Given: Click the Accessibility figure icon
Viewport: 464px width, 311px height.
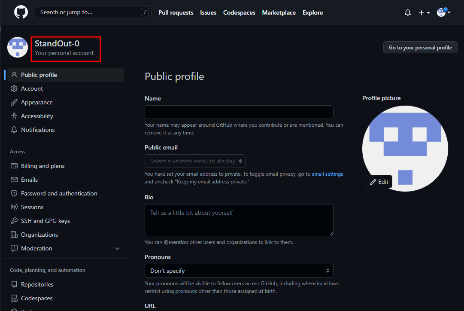Looking at the screenshot, I should click(x=14, y=116).
